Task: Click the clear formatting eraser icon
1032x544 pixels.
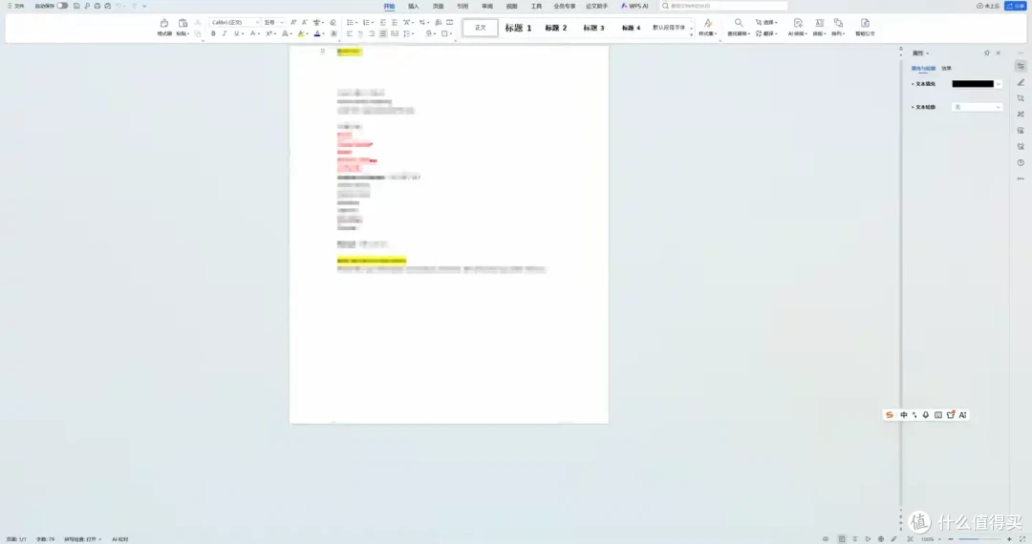Action: [333, 22]
